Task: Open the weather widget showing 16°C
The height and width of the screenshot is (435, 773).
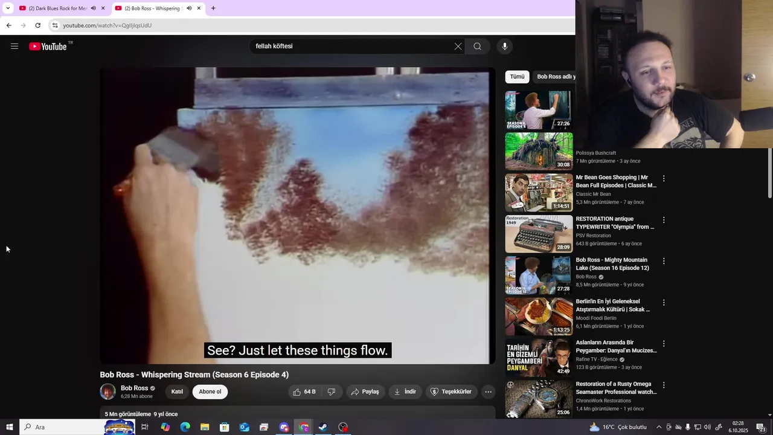Action: (618, 427)
